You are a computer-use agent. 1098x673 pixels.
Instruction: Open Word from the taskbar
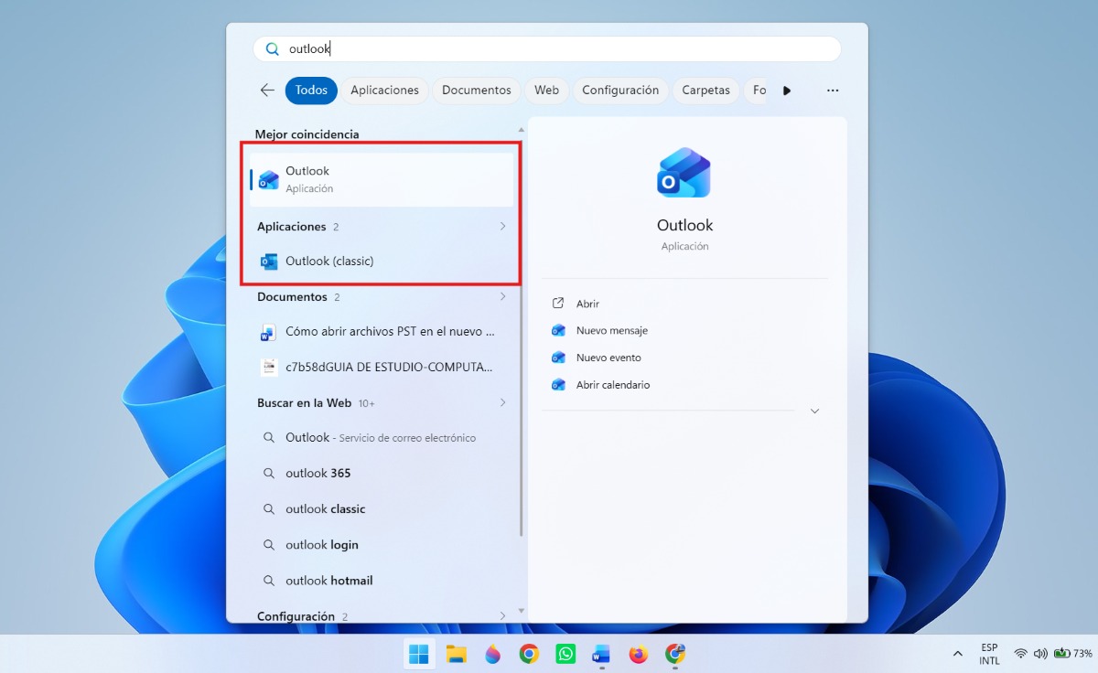pos(601,654)
